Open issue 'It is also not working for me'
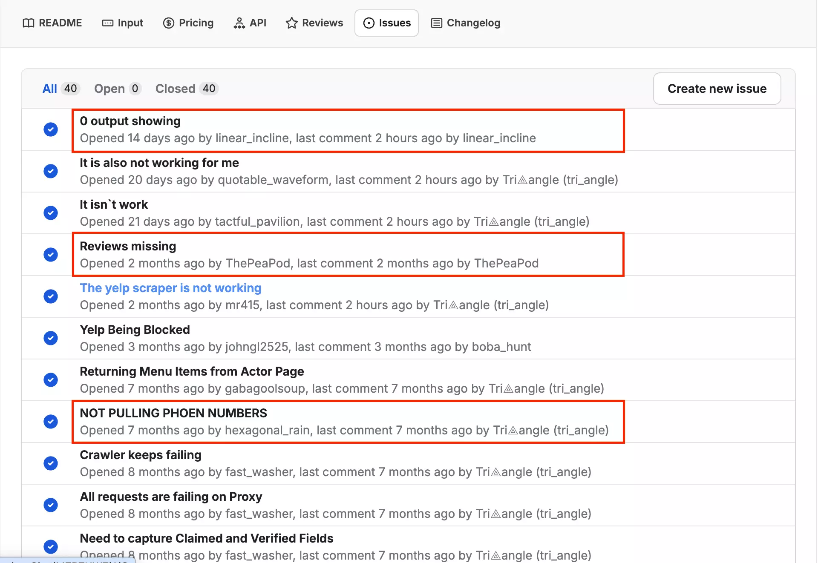Image resolution: width=818 pixels, height=563 pixels. point(159,163)
